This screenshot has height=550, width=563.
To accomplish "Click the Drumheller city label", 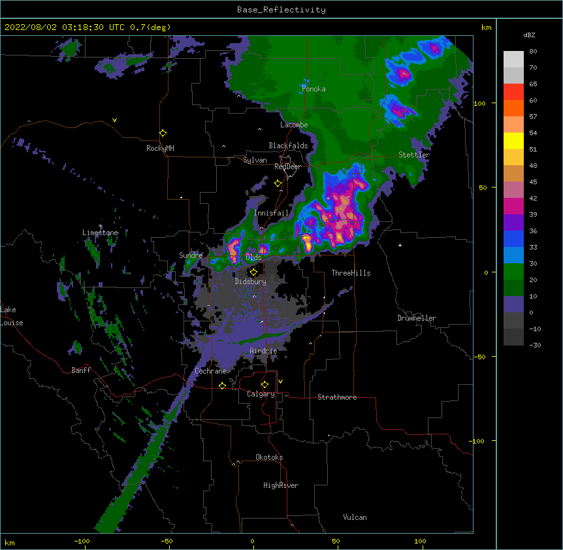I will point(417,318).
